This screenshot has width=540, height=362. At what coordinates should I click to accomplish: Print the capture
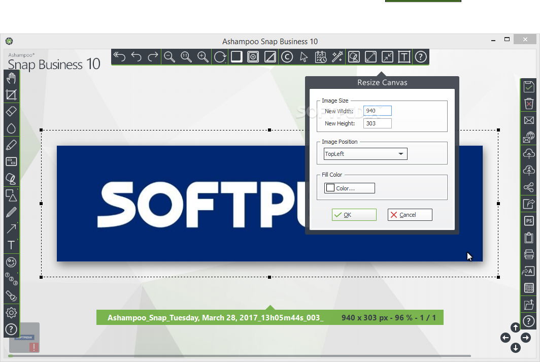point(529,254)
